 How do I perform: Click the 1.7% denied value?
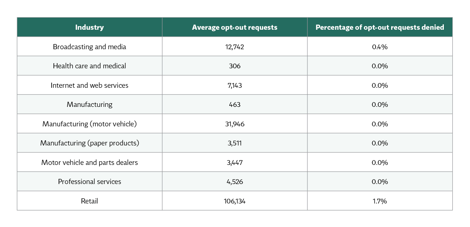(380, 201)
